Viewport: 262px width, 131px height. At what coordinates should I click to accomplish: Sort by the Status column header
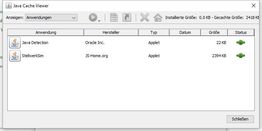(241, 32)
